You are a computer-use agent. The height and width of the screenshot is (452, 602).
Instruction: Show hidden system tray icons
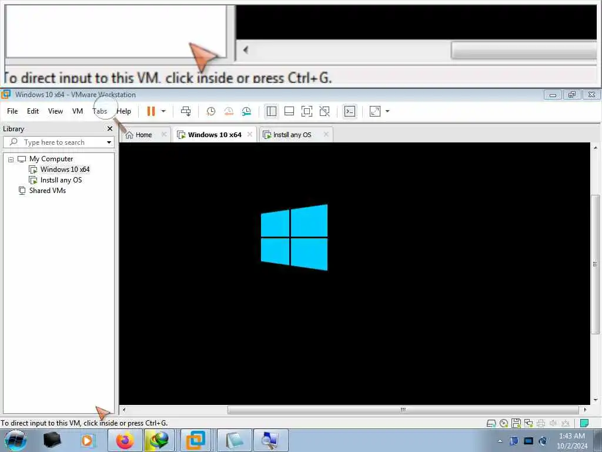coord(500,441)
